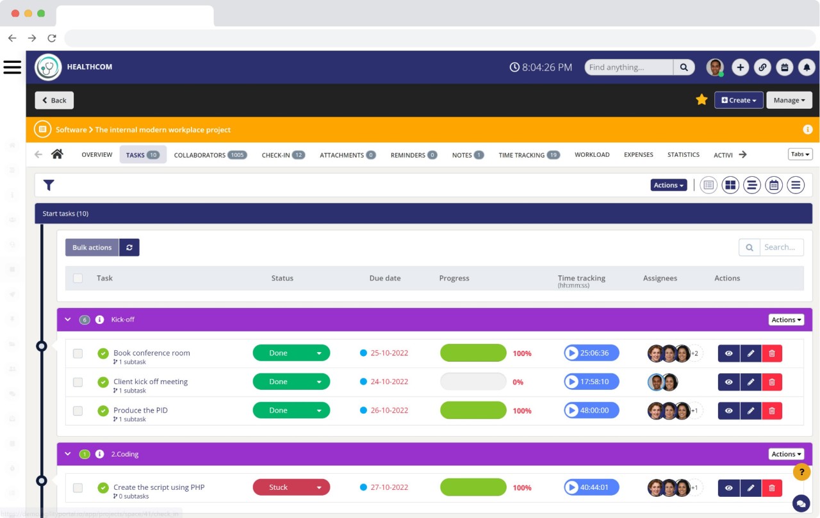Viewport: 820px width, 518px height.
Task: Switch to grid view layout
Action: click(x=730, y=184)
